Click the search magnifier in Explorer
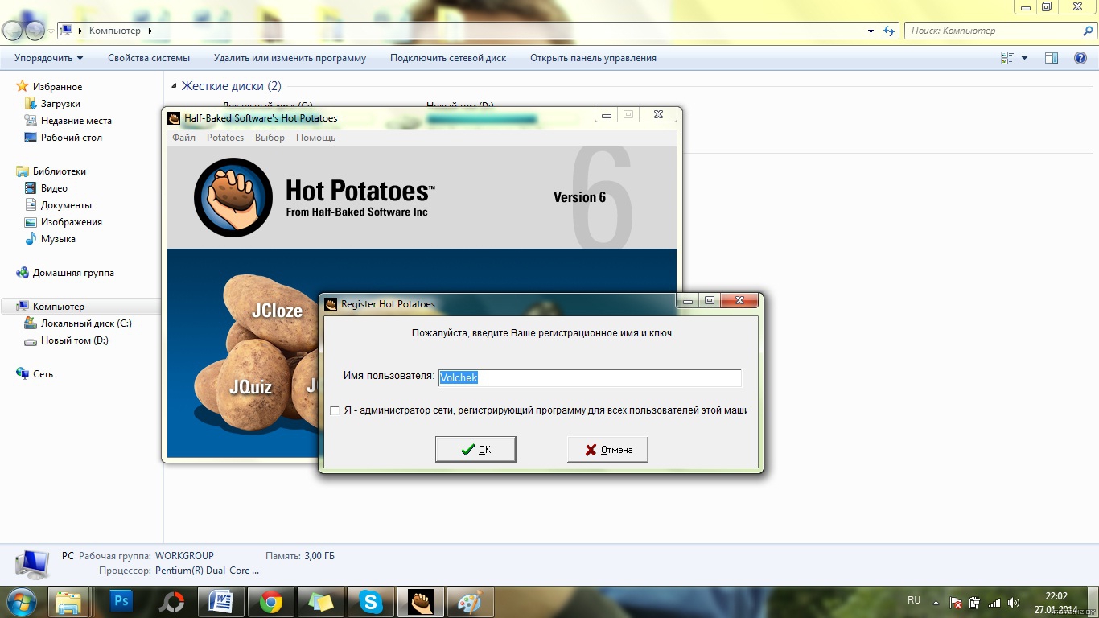The width and height of the screenshot is (1099, 618). [1088, 31]
